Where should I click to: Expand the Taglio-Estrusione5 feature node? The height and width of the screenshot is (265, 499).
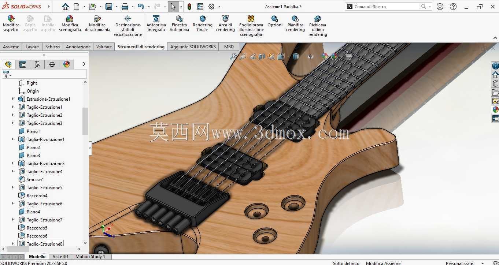tap(13, 188)
